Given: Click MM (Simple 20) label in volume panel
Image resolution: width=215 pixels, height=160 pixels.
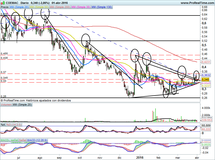Looking at the screenshot, I should (22, 105).
